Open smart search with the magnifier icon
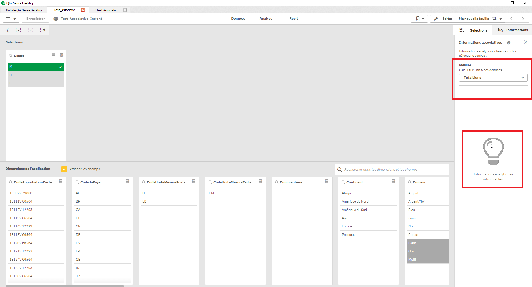The image size is (532, 287). pos(6,30)
